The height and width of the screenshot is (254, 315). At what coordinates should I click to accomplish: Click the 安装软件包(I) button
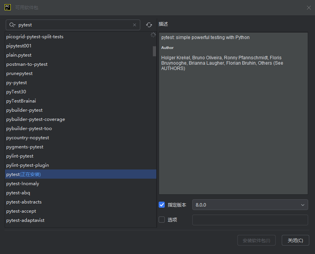(x=257, y=240)
